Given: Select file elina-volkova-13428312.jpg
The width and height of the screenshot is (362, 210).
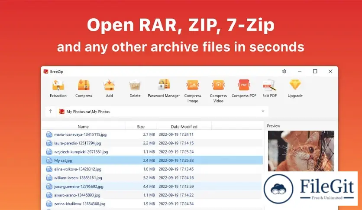Looking at the screenshot, I should point(78,169).
